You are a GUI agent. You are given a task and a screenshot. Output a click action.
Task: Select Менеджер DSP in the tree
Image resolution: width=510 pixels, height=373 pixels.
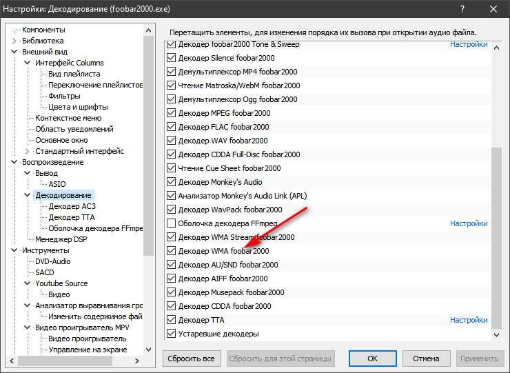click(x=63, y=239)
